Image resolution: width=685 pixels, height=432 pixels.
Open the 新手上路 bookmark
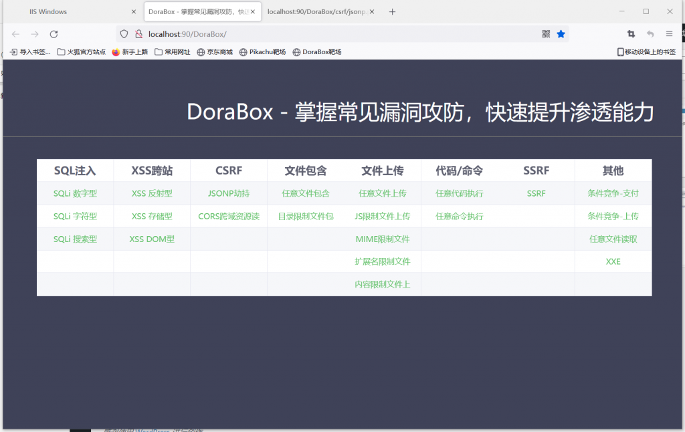pyautogui.click(x=130, y=52)
